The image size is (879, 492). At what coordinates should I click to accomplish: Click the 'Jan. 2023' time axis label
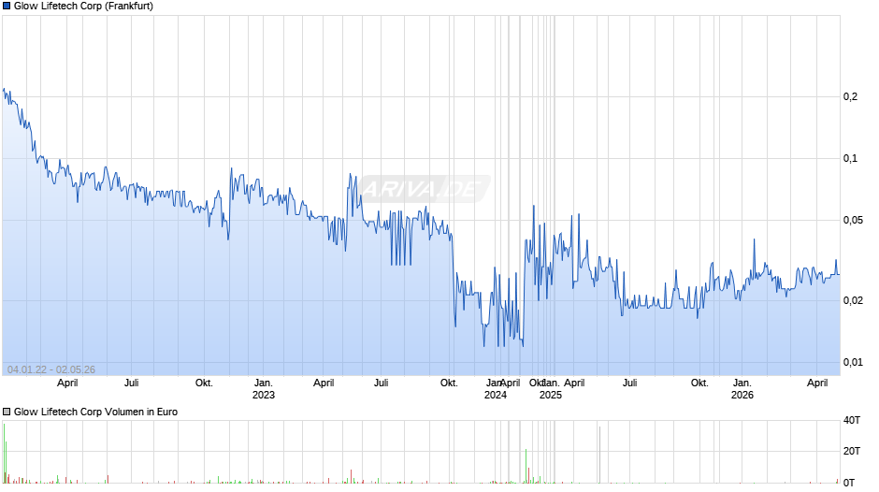(264, 389)
